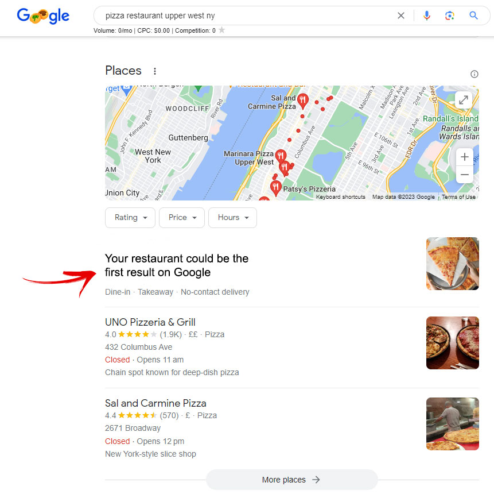
Task: Click the blue magnifying glass search icon
Action: coord(473,15)
